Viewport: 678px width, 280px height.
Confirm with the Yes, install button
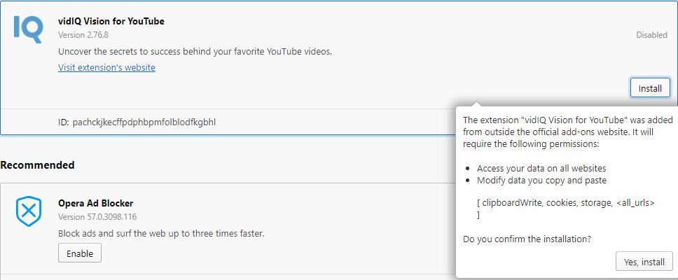click(x=644, y=262)
